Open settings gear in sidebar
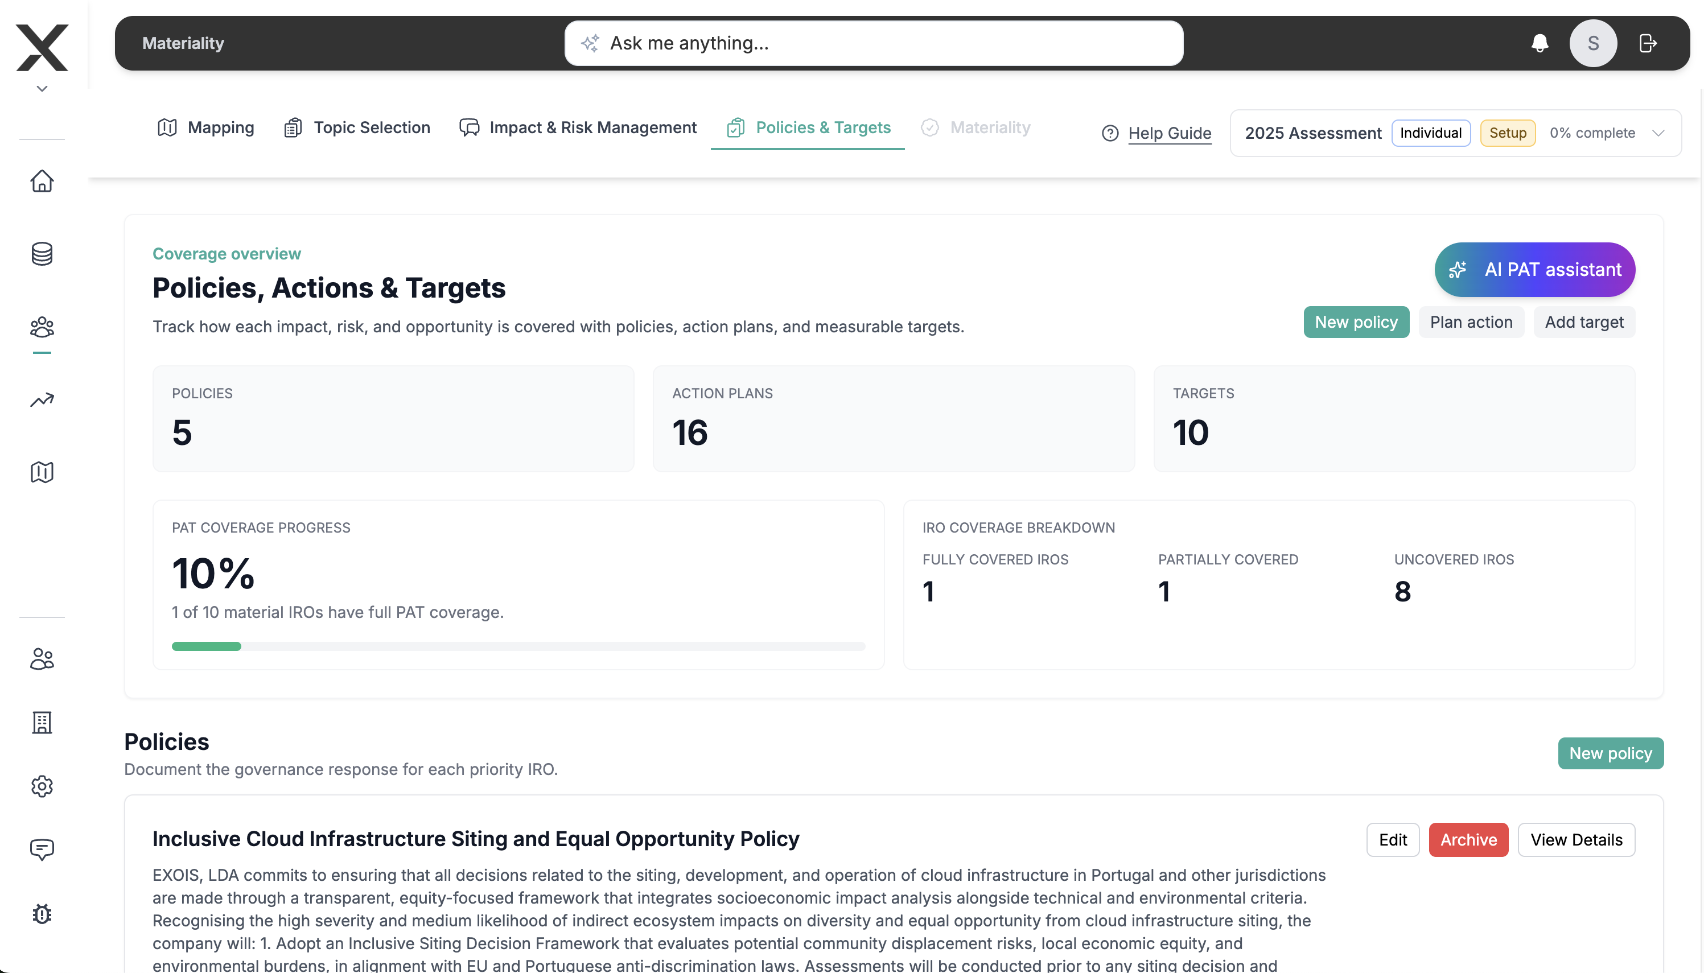Screen dimensions: 1704x973 click(x=42, y=786)
